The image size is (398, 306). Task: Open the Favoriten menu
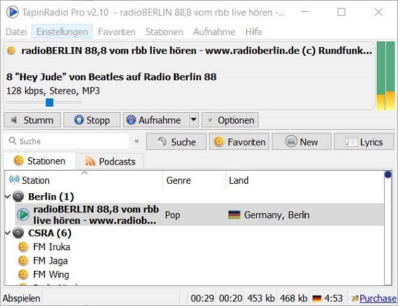click(117, 32)
